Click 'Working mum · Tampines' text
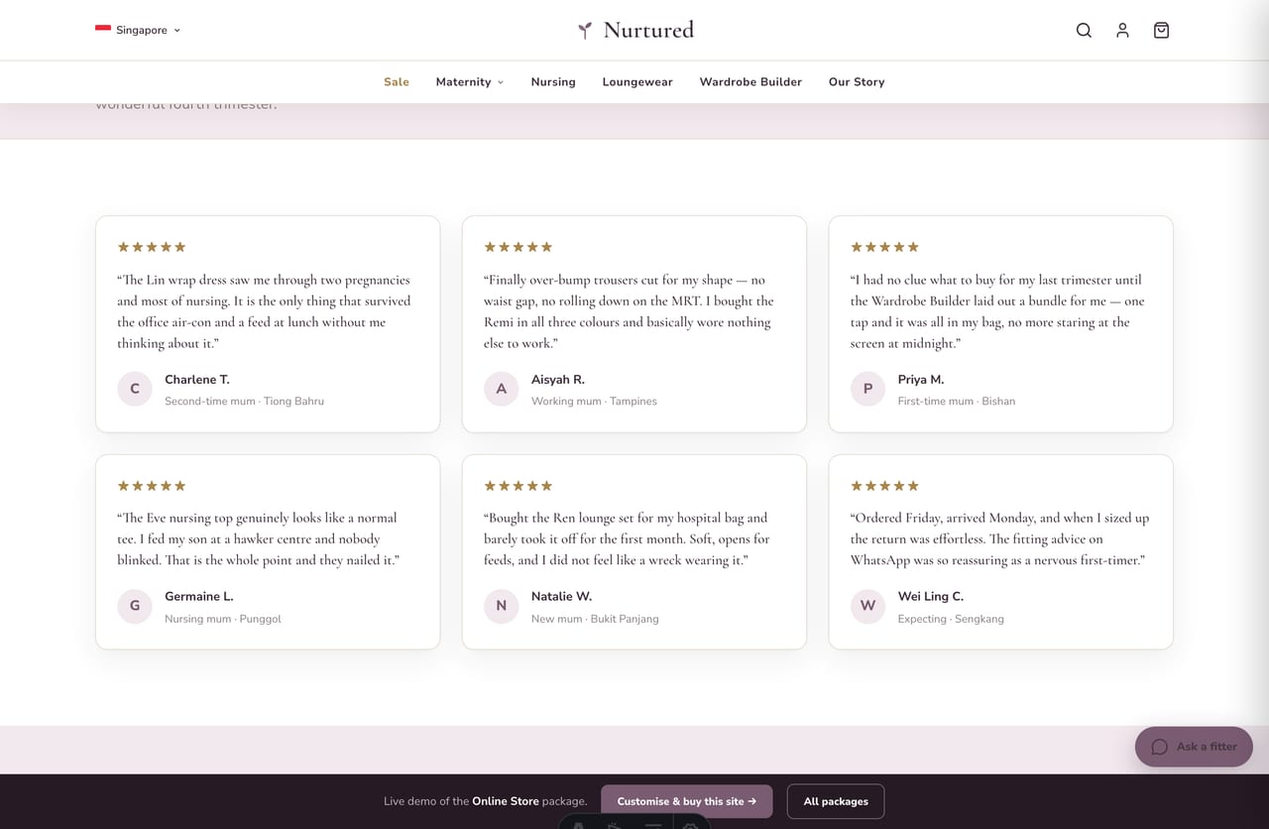The width and height of the screenshot is (1269, 829). point(594,402)
